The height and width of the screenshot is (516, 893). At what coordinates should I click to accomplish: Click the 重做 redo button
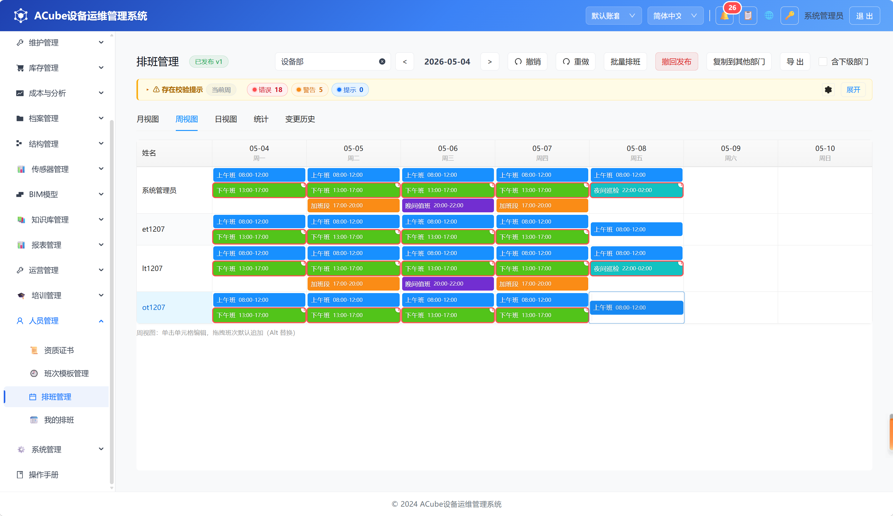coord(575,62)
